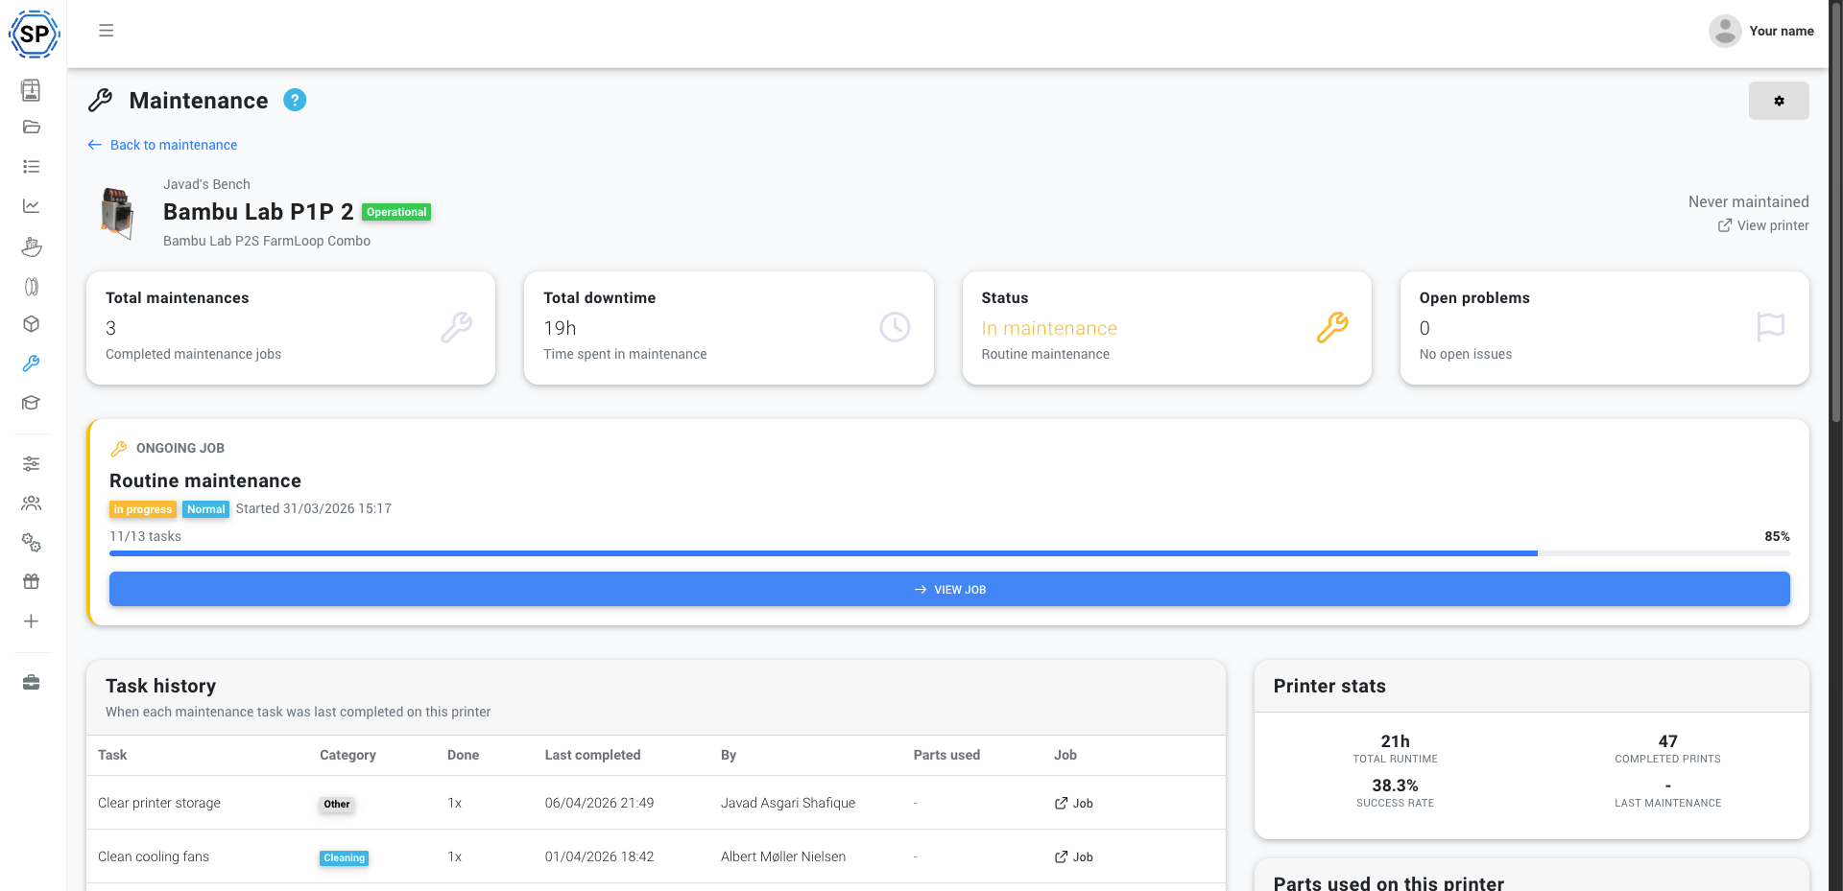Select the wrench Maintenance icon in sidebar

[32, 363]
